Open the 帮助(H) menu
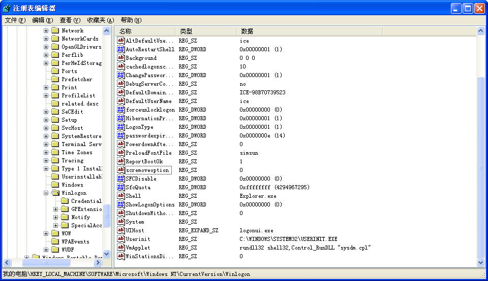 pyautogui.click(x=131, y=20)
